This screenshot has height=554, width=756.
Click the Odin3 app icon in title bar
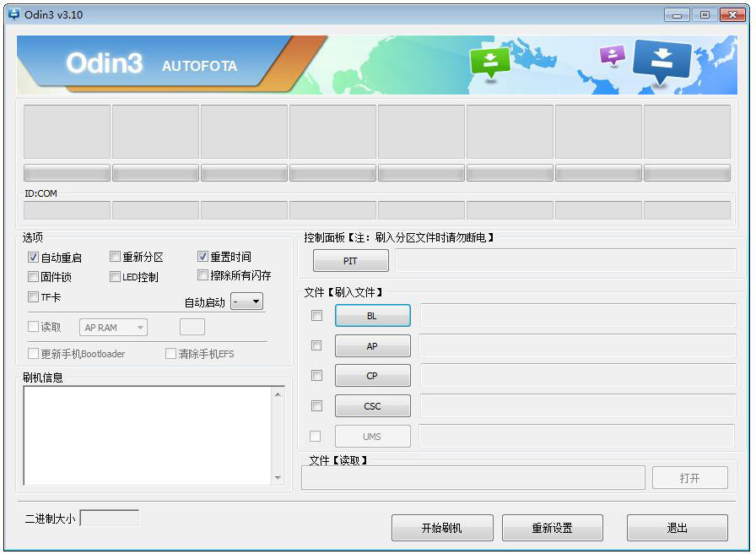(14, 14)
